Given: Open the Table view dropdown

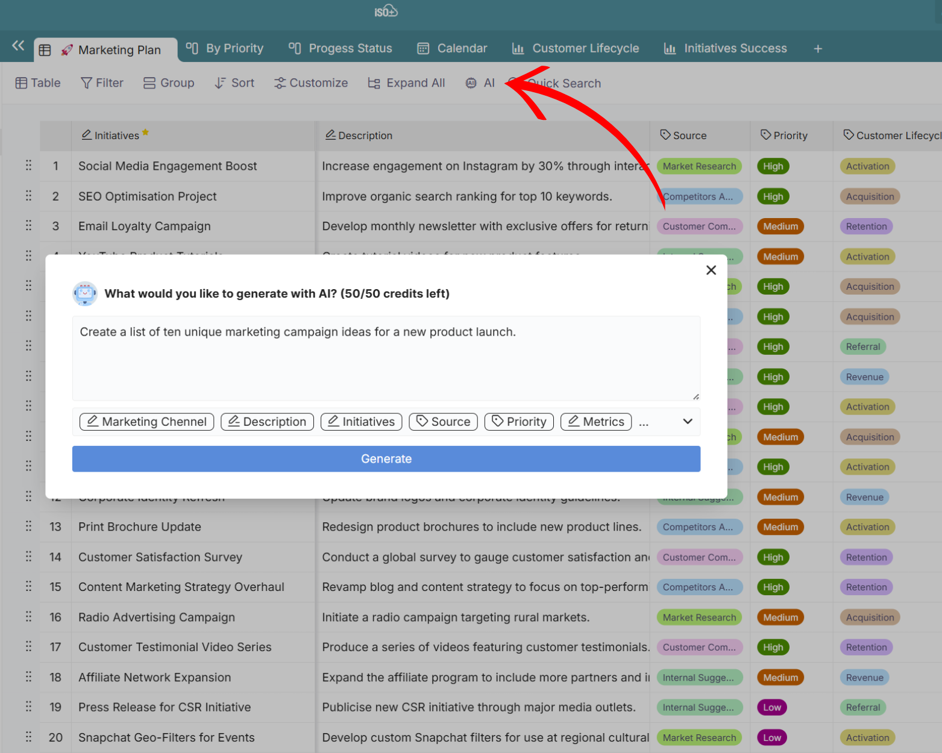Looking at the screenshot, I should pos(38,83).
